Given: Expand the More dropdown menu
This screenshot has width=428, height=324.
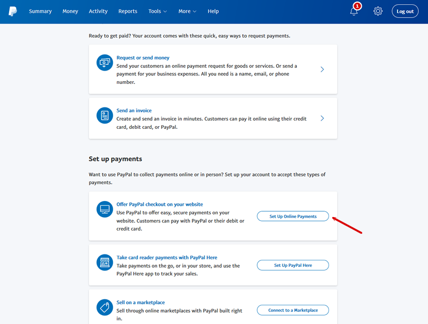Looking at the screenshot, I should pyautogui.click(x=187, y=11).
